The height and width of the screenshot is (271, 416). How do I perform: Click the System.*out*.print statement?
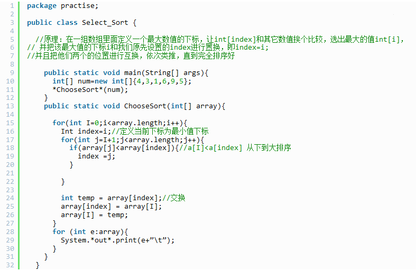point(117,240)
